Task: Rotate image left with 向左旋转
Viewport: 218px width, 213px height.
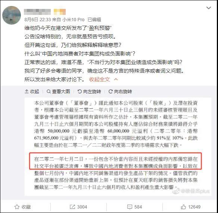Action: point(89,92)
